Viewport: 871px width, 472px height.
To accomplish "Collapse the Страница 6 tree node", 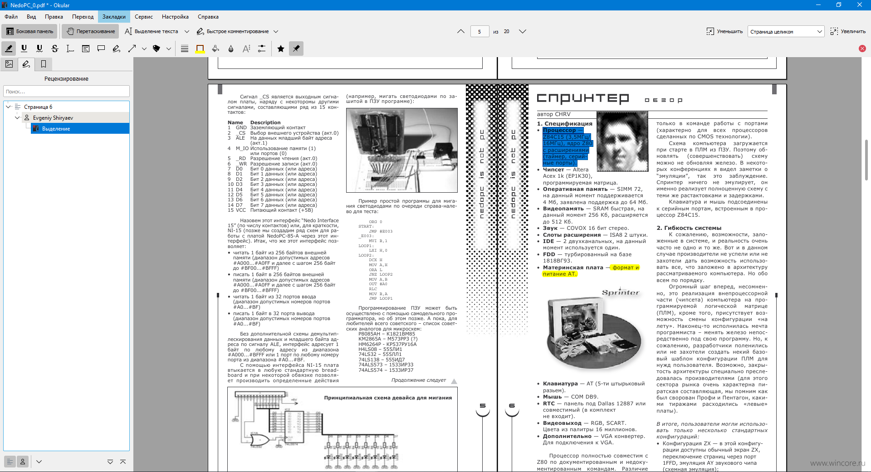I will (x=8, y=107).
